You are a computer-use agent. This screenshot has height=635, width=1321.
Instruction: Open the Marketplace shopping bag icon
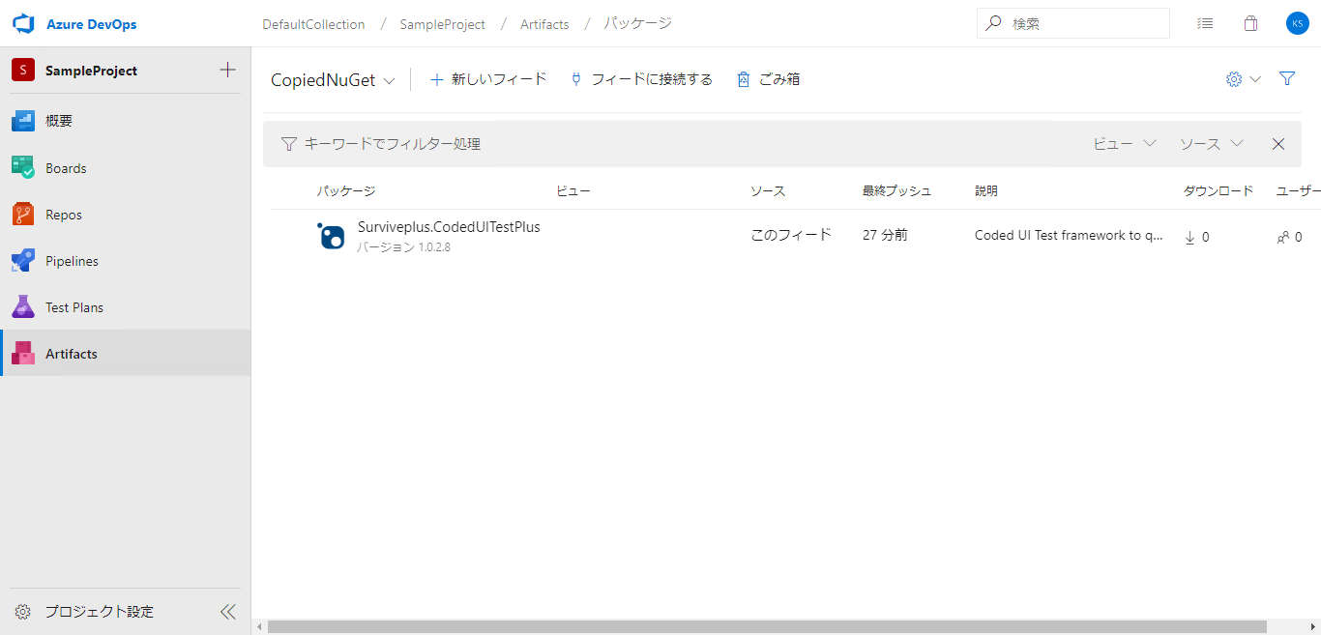(x=1250, y=23)
